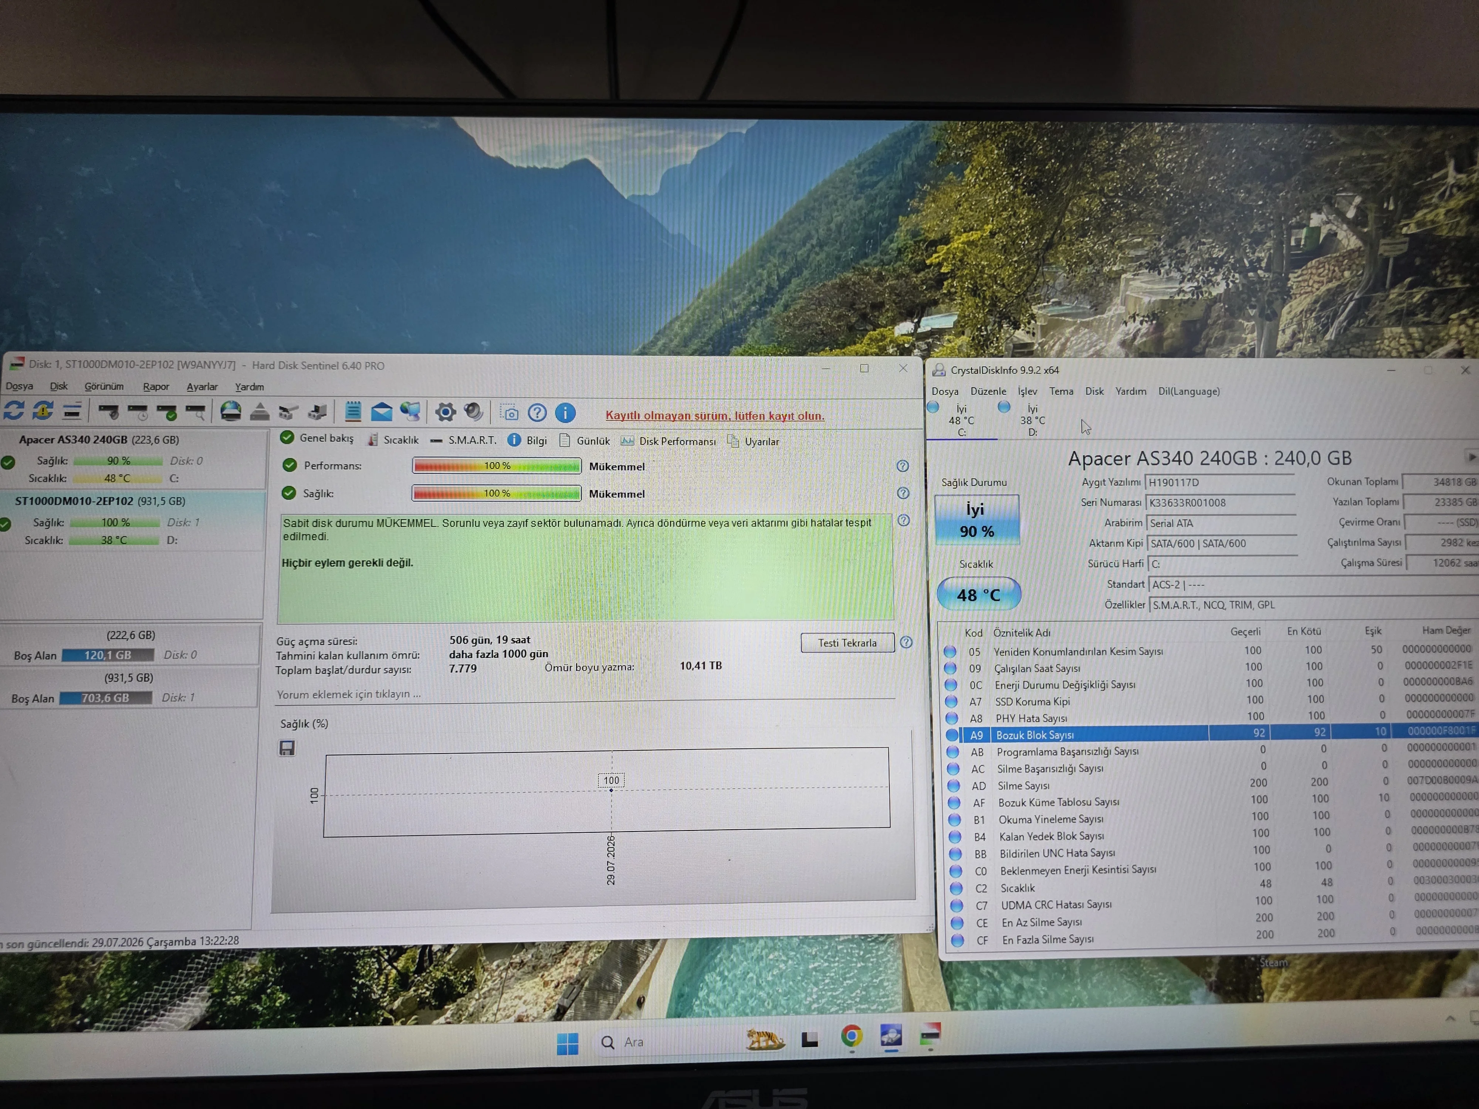Click the network monitor globe icon
The height and width of the screenshot is (1109, 1479).
click(410, 412)
